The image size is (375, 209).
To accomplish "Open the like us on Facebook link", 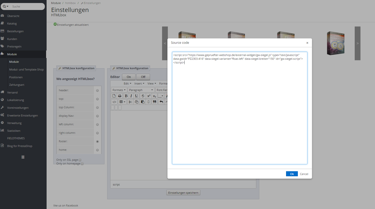I will pos(66,205).
